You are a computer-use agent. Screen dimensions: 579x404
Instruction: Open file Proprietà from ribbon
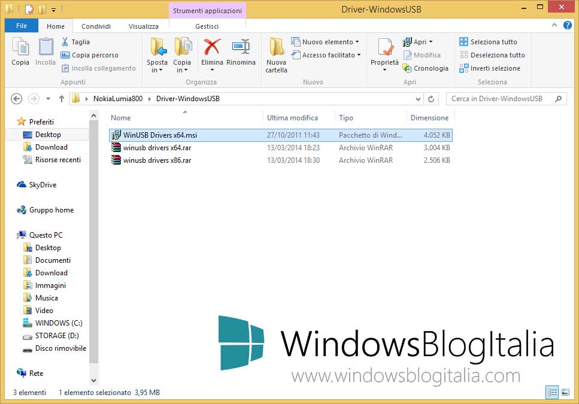(x=384, y=55)
